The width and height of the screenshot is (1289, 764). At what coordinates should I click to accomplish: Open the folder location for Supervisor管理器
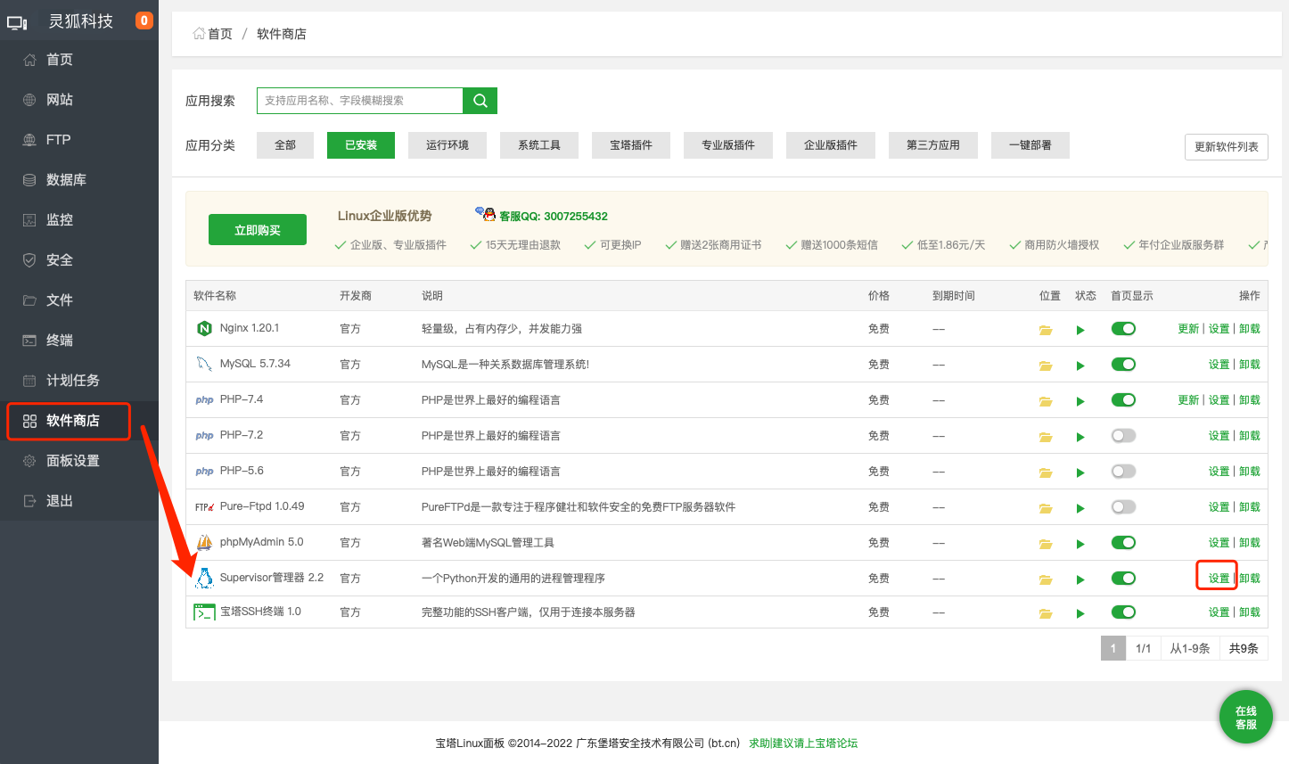(x=1046, y=579)
